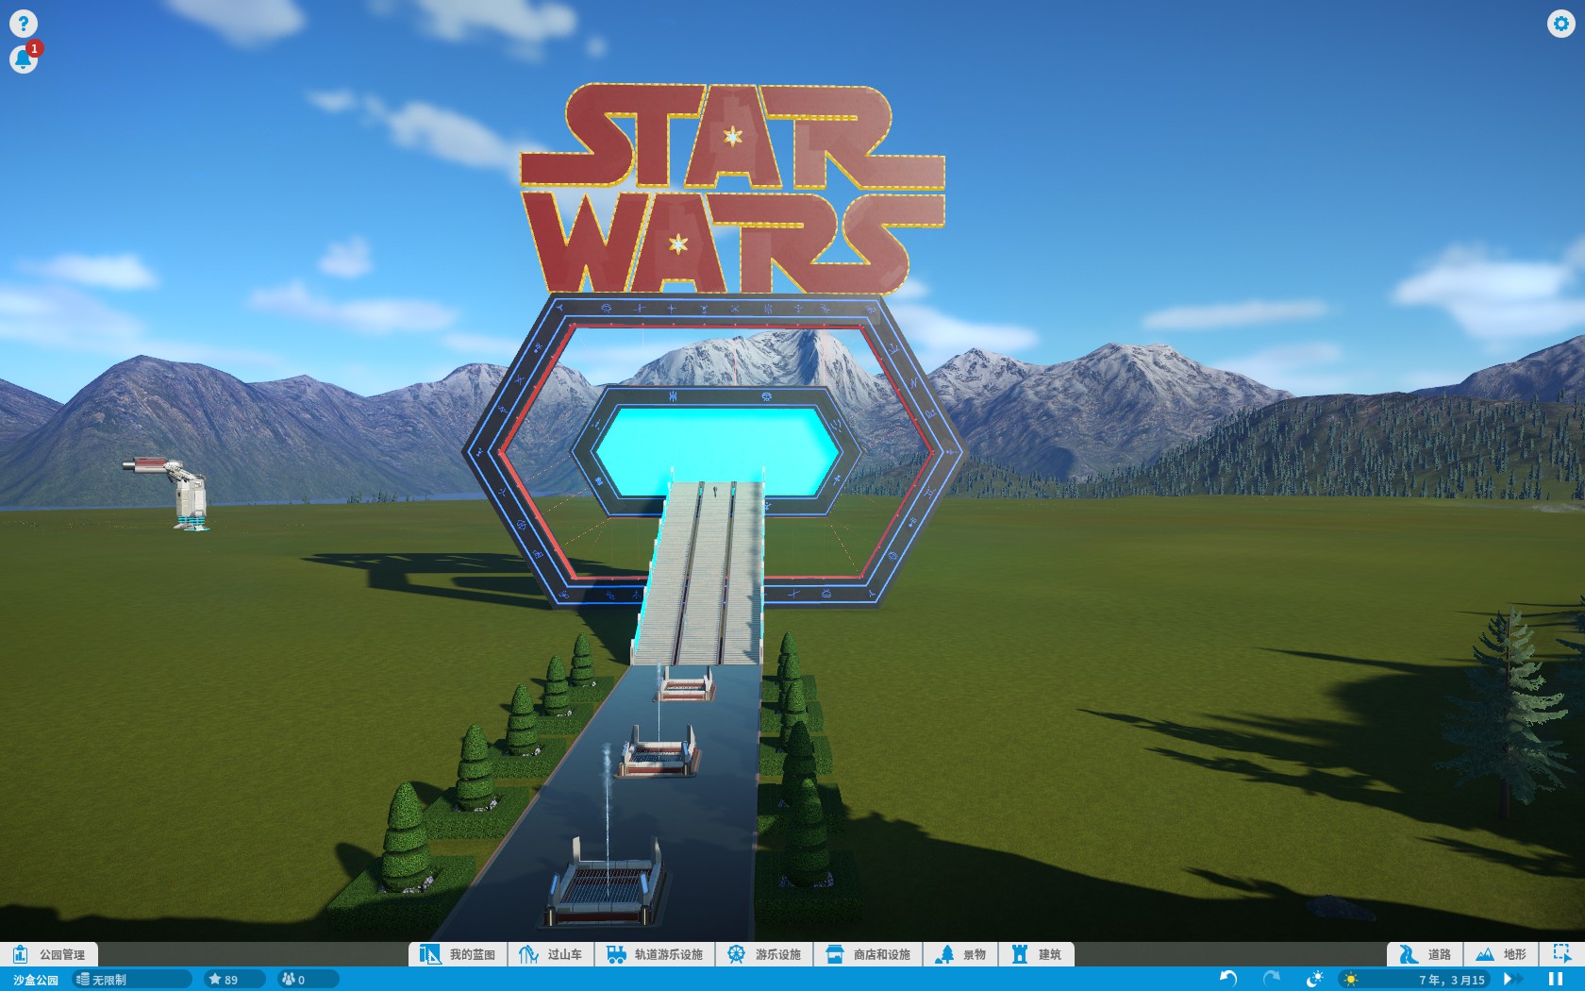
Task: Click the 无限制 money indicator
Action: click(132, 980)
